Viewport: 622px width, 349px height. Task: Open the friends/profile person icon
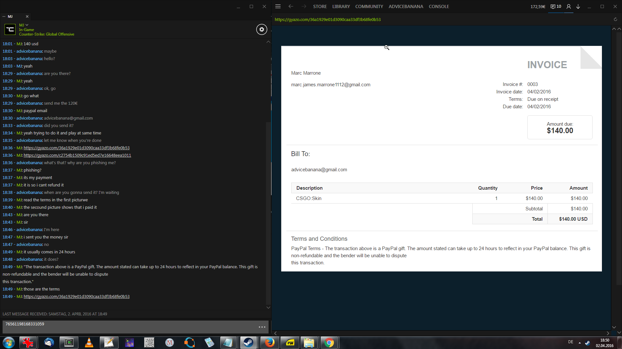click(x=569, y=6)
